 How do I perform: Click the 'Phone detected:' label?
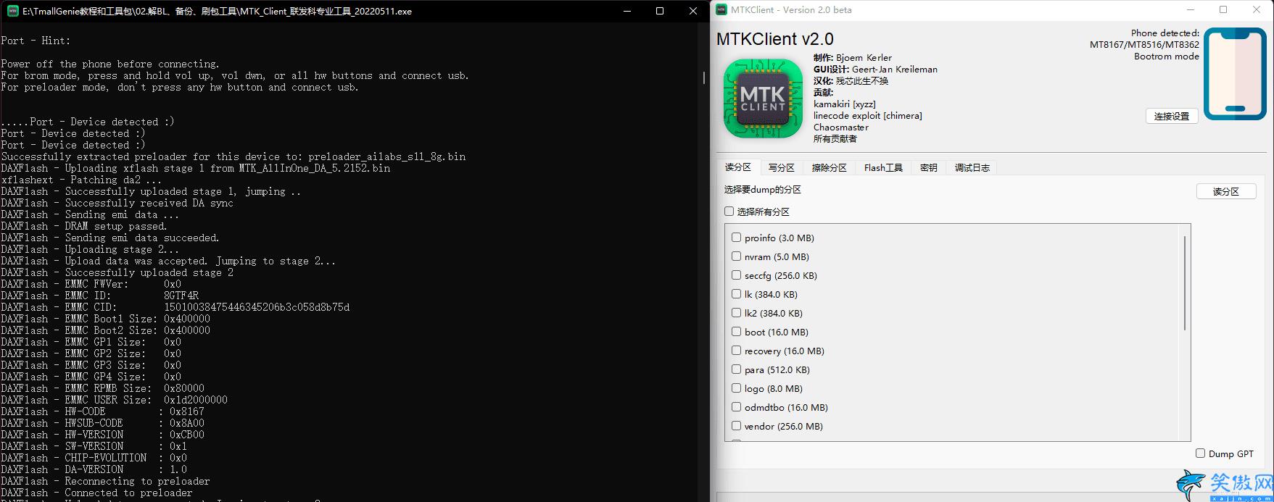click(1165, 33)
